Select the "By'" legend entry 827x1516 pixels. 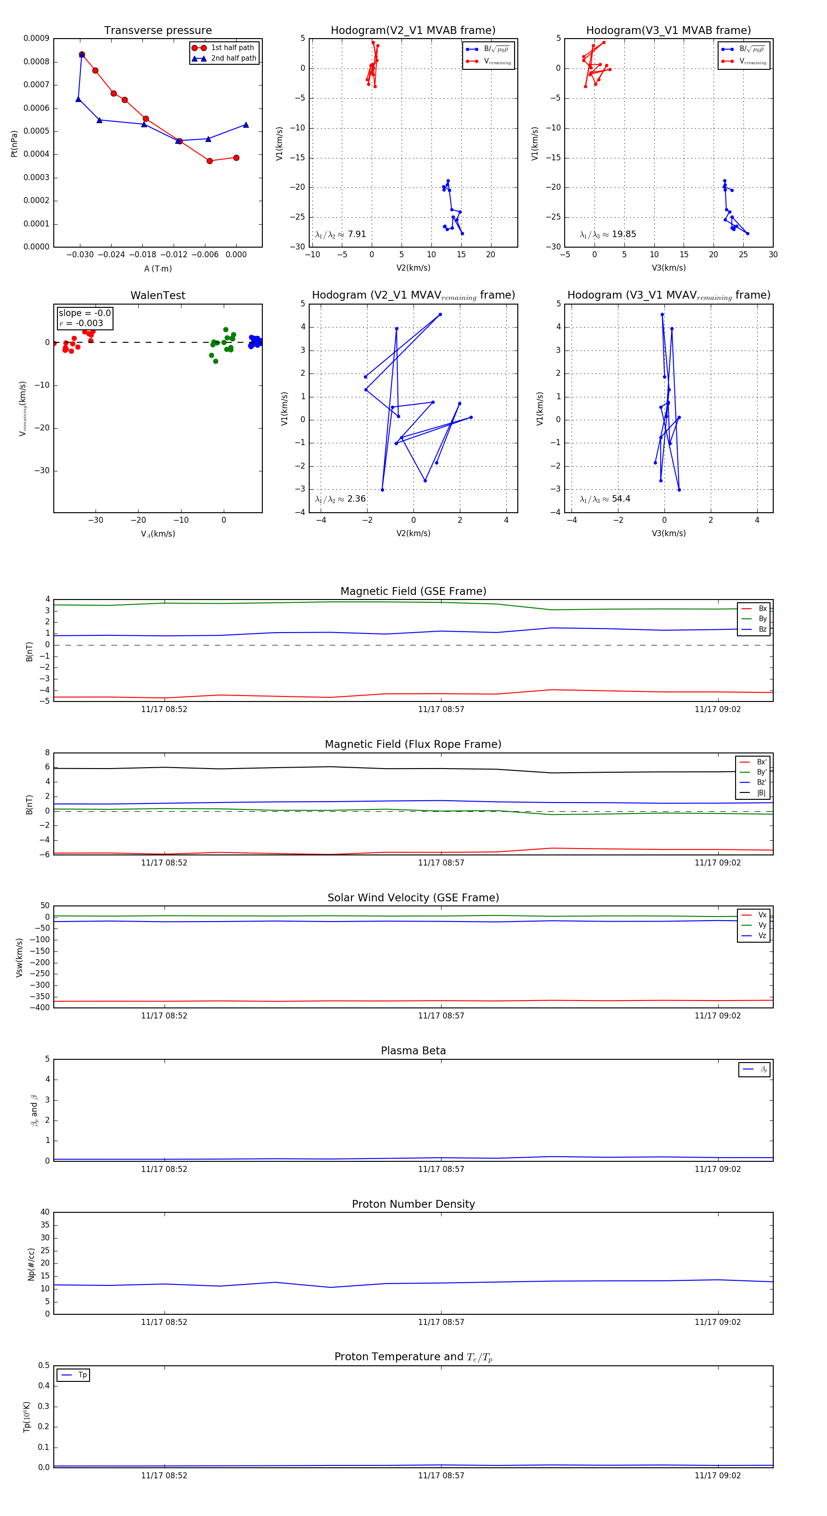753,772
